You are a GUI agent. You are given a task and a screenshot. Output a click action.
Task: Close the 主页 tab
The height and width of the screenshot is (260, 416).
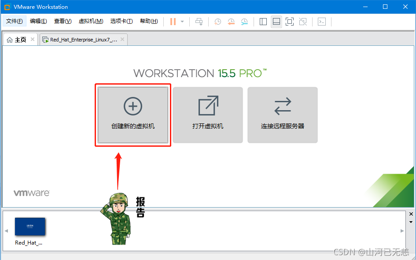(33, 39)
